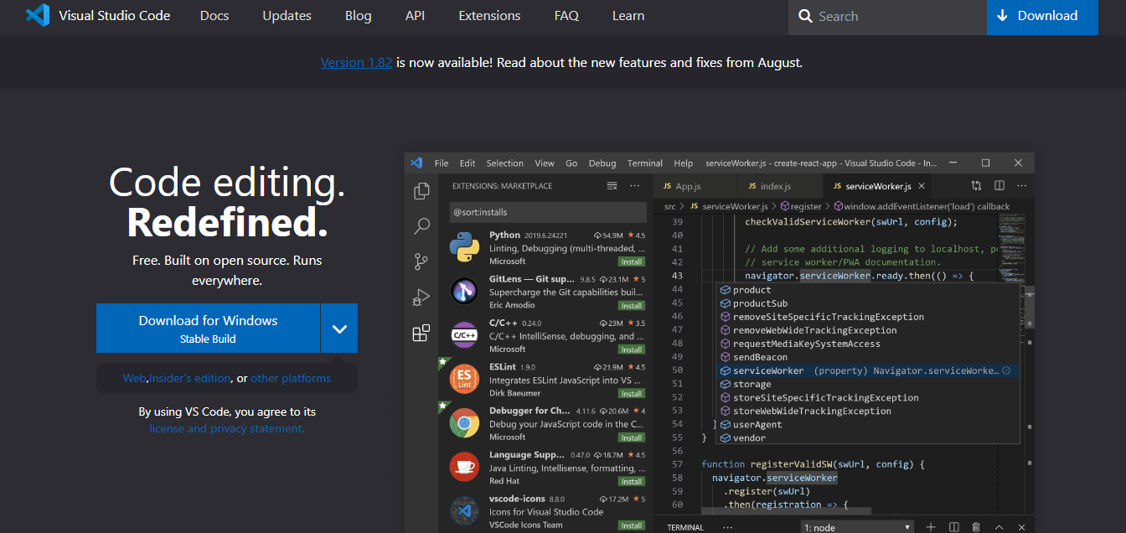
Task: Click the VS Code logo in the window title bar
Action: point(416,163)
